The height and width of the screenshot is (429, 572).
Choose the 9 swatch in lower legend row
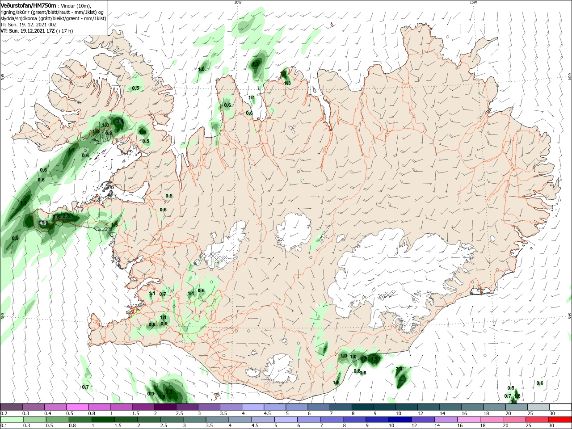(377, 420)
